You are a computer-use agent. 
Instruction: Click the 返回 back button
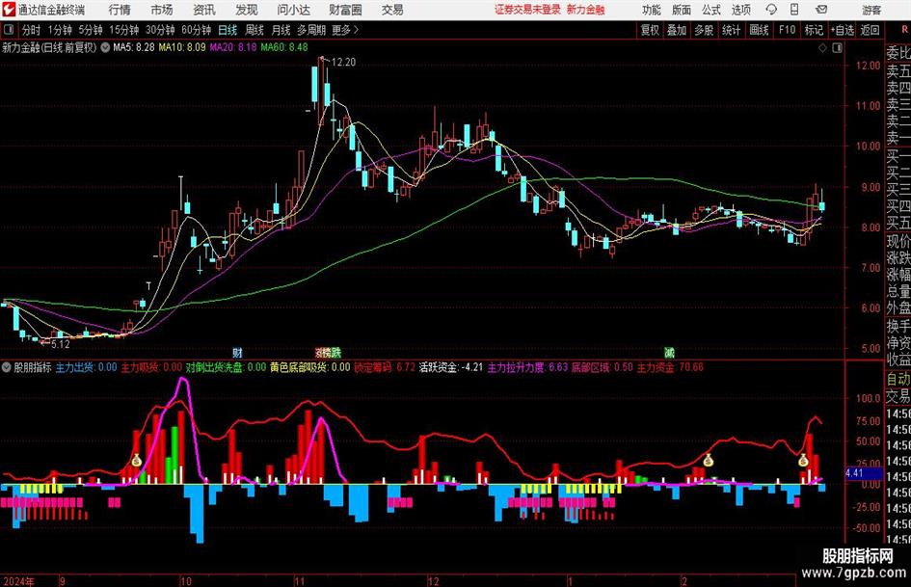870,30
